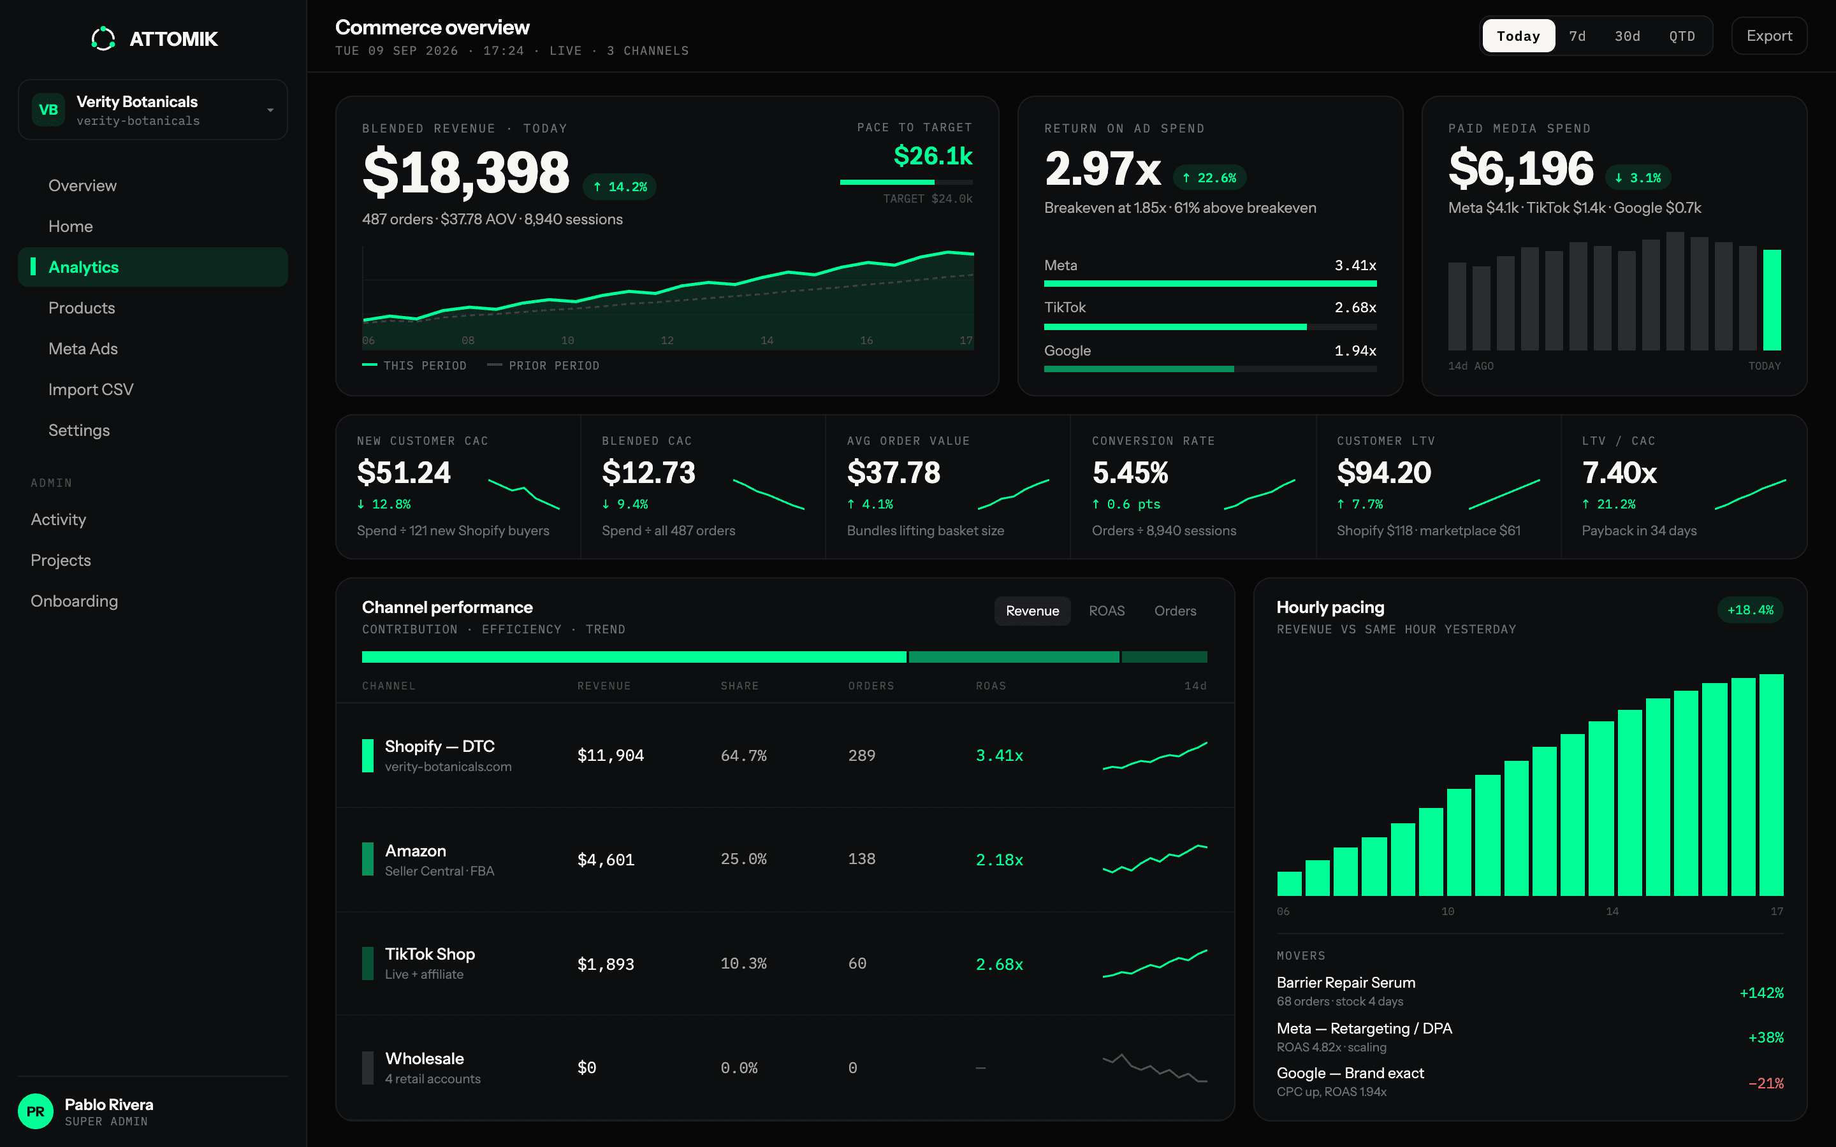Click the 3.1% spend change badge
Image resolution: width=1836 pixels, height=1147 pixels.
[1638, 178]
